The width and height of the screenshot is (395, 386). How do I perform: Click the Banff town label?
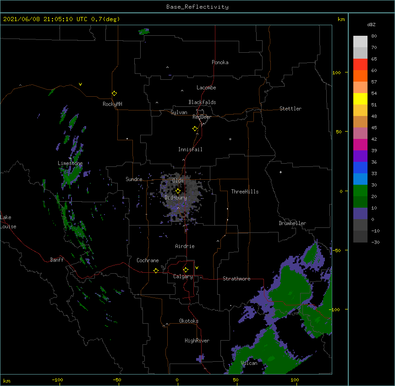point(57,260)
